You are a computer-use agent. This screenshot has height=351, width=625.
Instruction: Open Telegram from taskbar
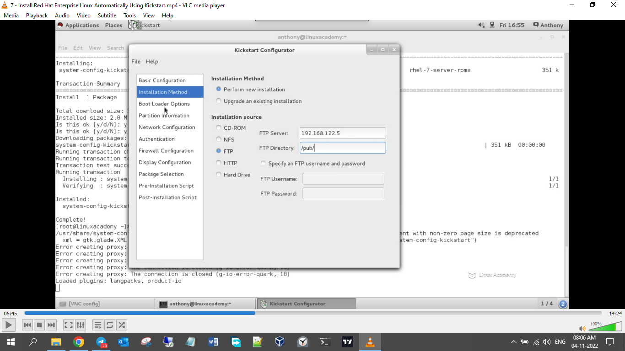(x=101, y=342)
